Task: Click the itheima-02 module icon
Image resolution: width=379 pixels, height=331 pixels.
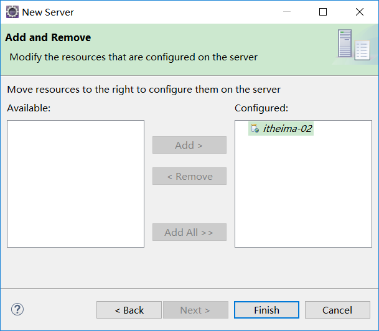Action: [x=254, y=129]
